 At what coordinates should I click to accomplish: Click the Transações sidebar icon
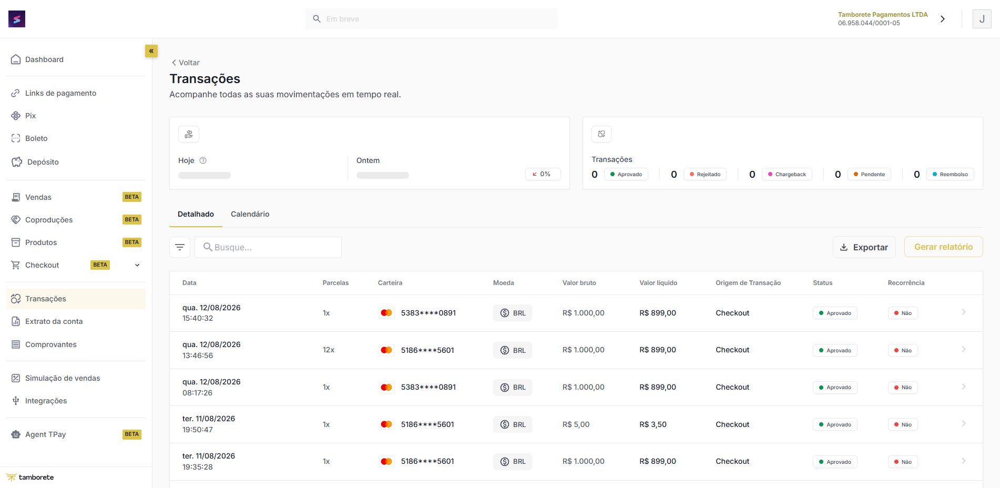coord(16,299)
